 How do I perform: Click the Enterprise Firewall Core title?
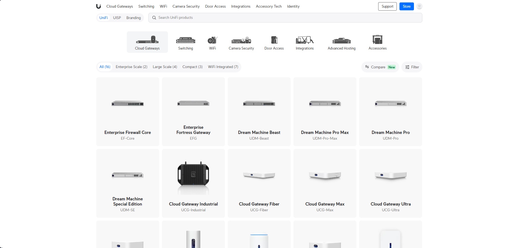click(x=128, y=132)
